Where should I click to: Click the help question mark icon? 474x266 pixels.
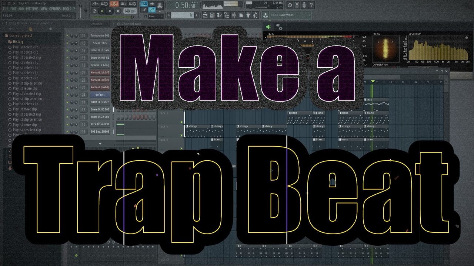pos(311,5)
